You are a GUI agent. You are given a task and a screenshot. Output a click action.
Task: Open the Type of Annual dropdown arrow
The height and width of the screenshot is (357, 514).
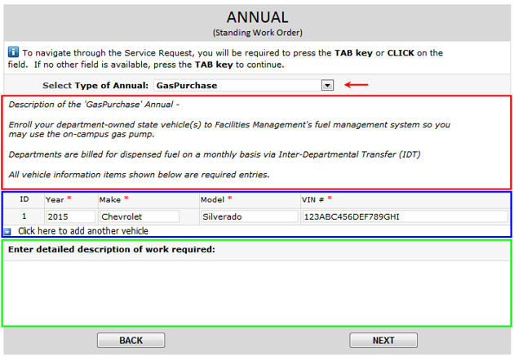click(x=327, y=84)
